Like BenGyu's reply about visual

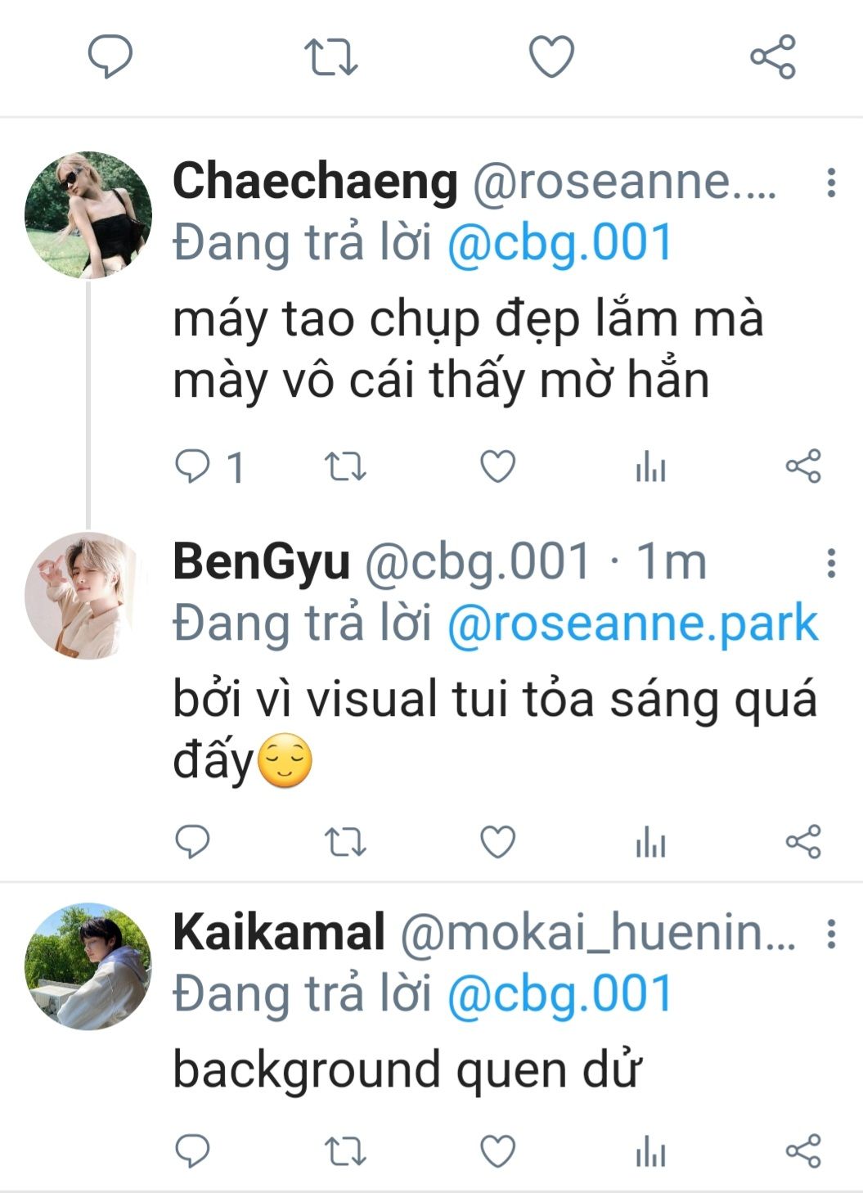point(497,842)
